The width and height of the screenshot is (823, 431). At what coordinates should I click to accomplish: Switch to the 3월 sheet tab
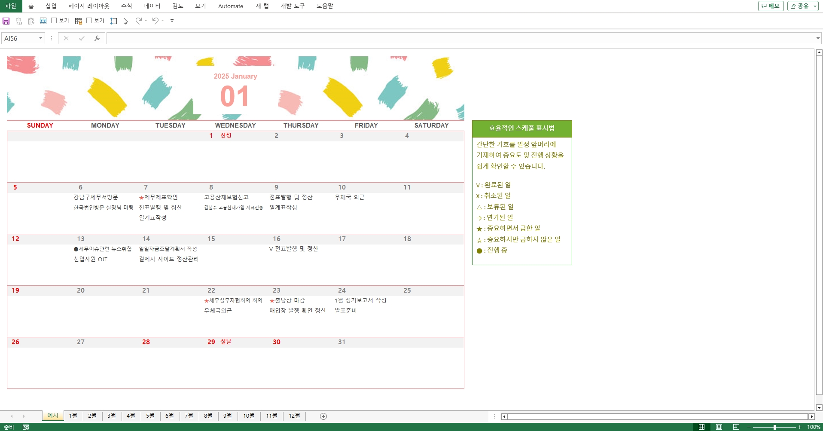pyautogui.click(x=112, y=416)
